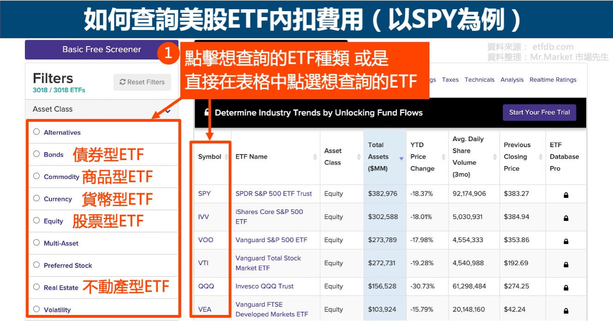
Task: Open the IVV symbol link
Action: click(203, 217)
